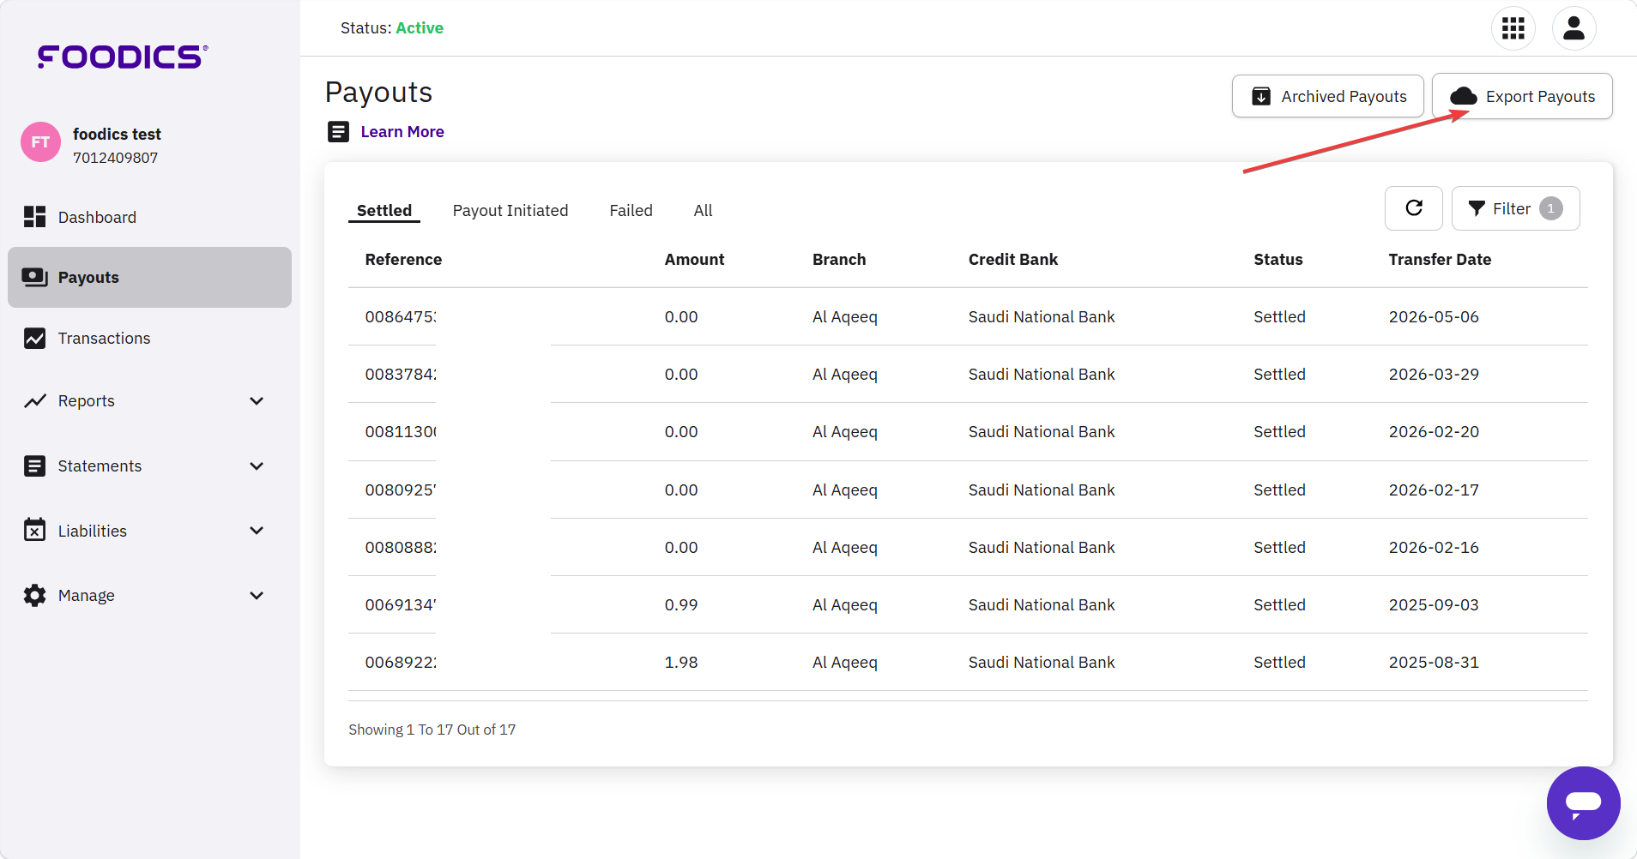Viewport: 1637px width, 859px height.
Task: Expand the Liabilities menu chevron
Action: pyautogui.click(x=256, y=531)
